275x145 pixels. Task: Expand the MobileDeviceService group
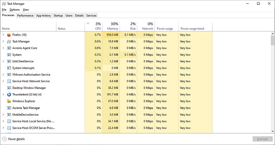[x=3, y=115]
